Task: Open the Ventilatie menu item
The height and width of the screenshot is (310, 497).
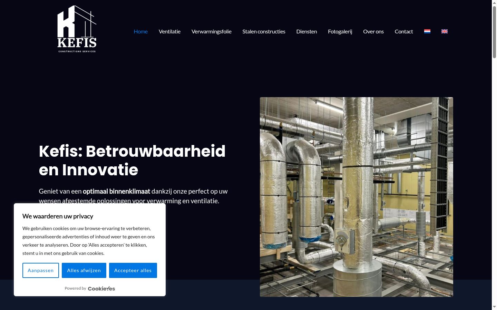Action: point(169,31)
